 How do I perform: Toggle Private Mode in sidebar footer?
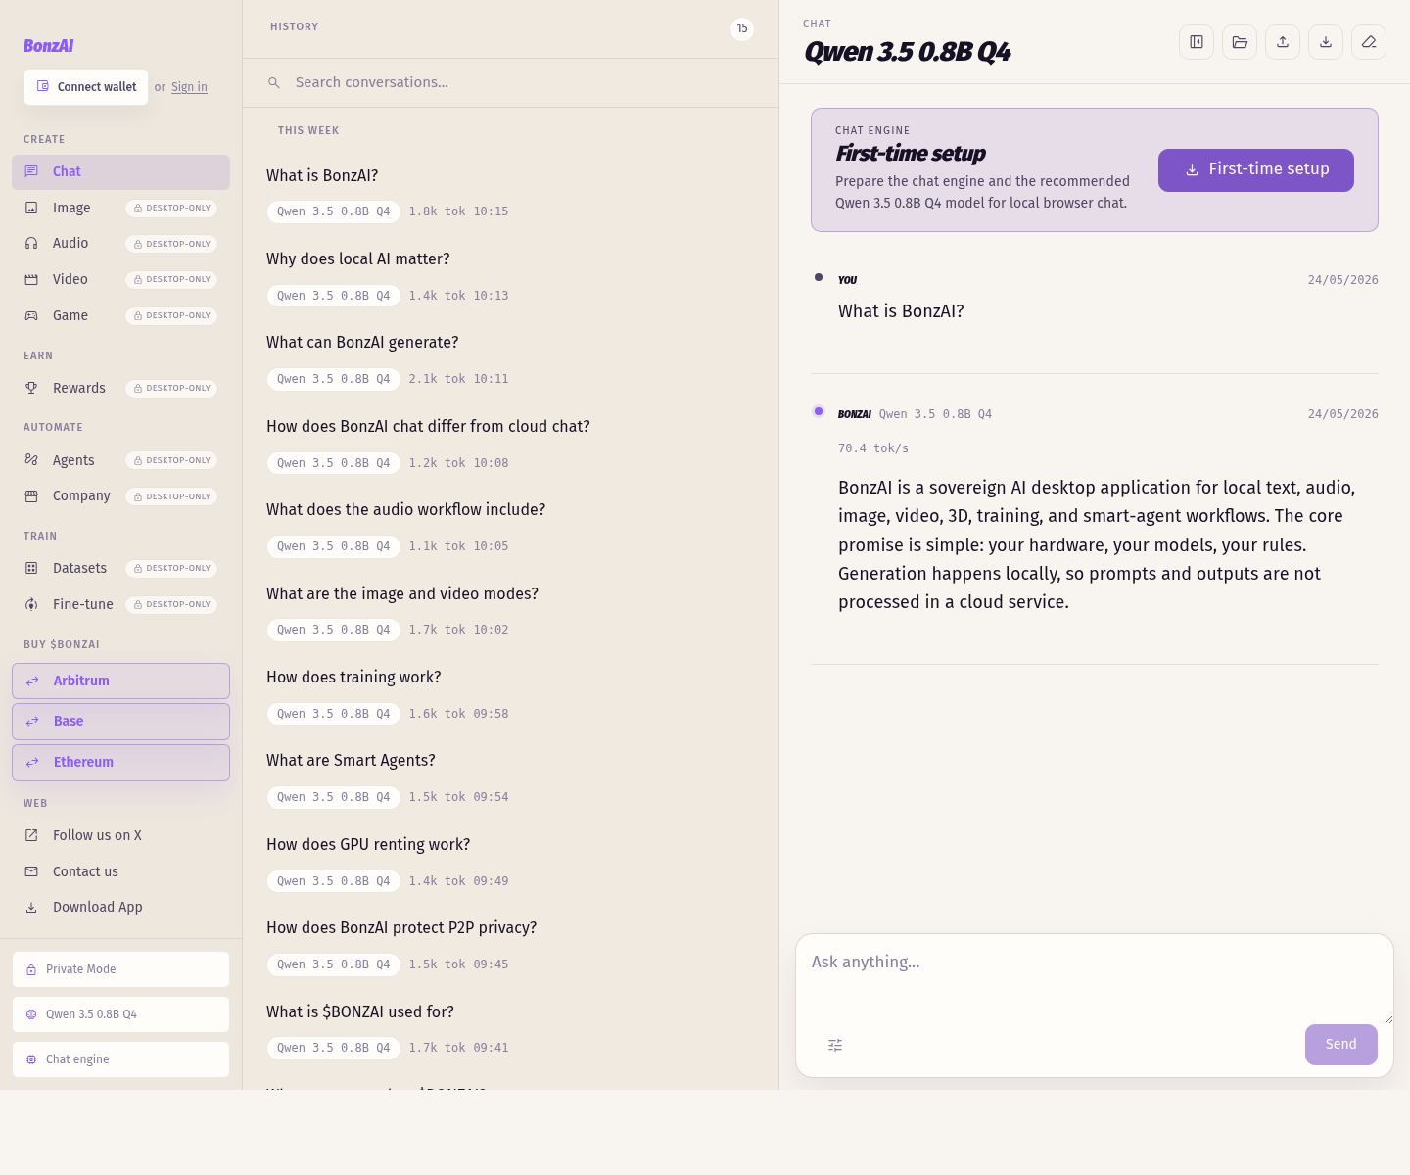(x=120, y=969)
